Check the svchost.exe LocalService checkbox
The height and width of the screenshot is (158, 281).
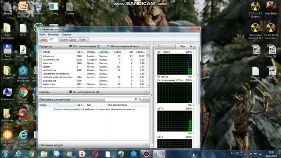[40, 77]
